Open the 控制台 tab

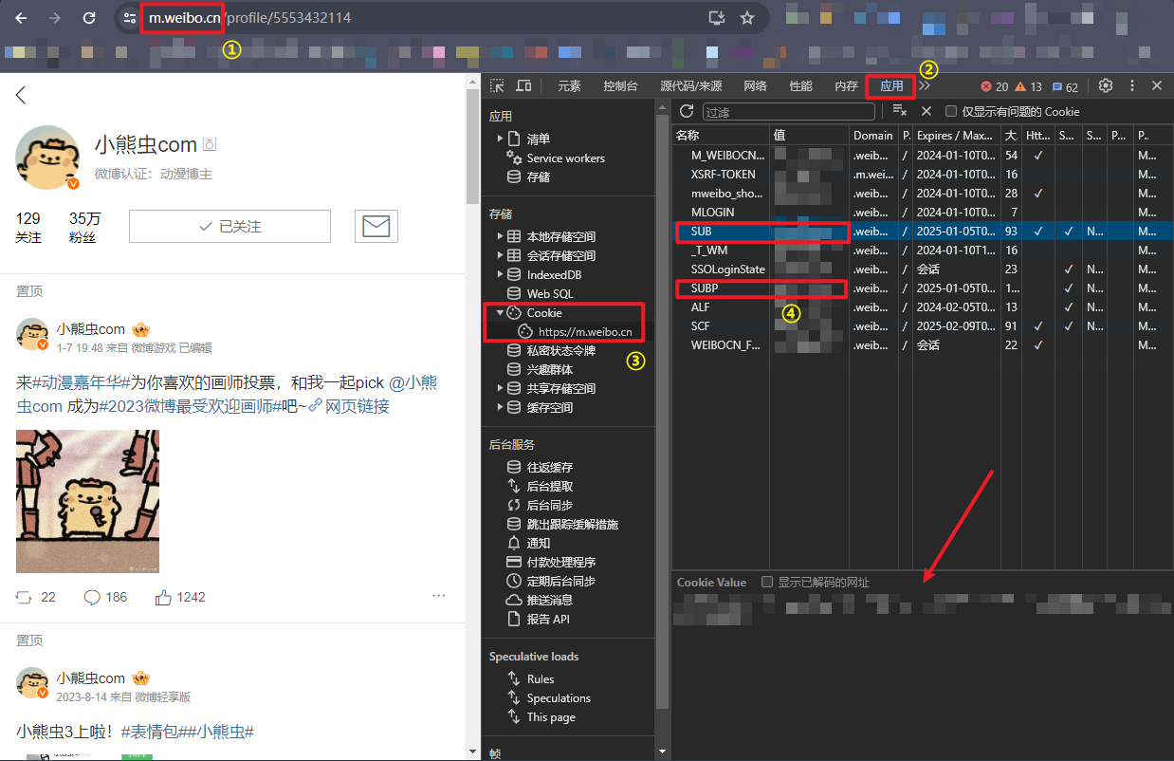pyautogui.click(x=620, y=85)
